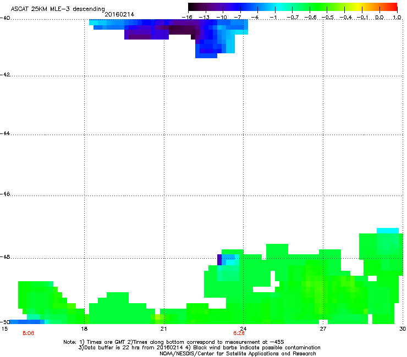Click the -16 label on the color scale
Viewport: 407px width, 357px height.
(187, 18)
